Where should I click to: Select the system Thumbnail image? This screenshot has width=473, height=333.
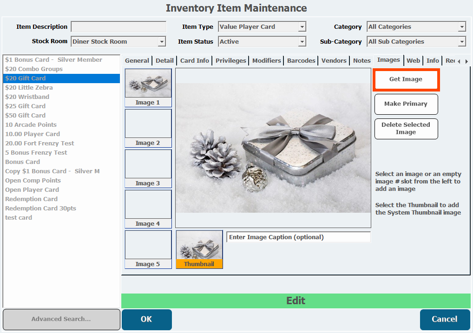pos(199,249)
